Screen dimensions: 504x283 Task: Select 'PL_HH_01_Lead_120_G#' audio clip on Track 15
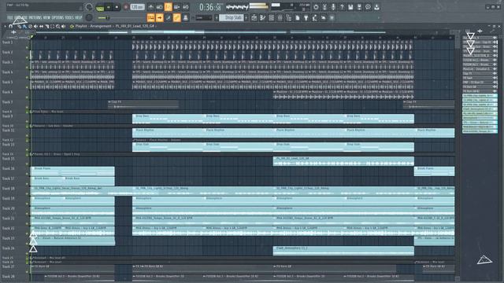(343, 161)
